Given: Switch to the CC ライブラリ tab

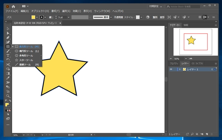Looking at the screenshot, I should pyautogui.click(x=197, y=63).
